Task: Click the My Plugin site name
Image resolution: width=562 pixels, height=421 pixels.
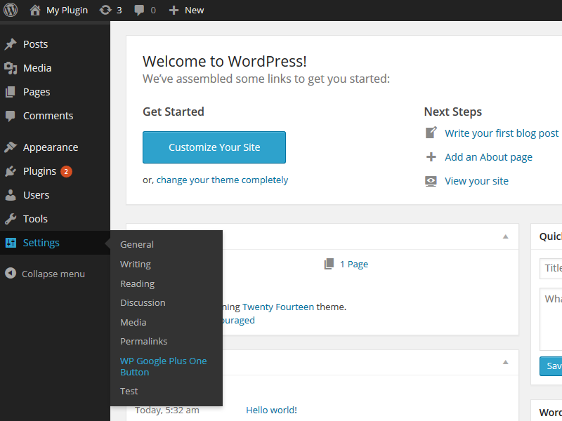Action: (67, 11)
